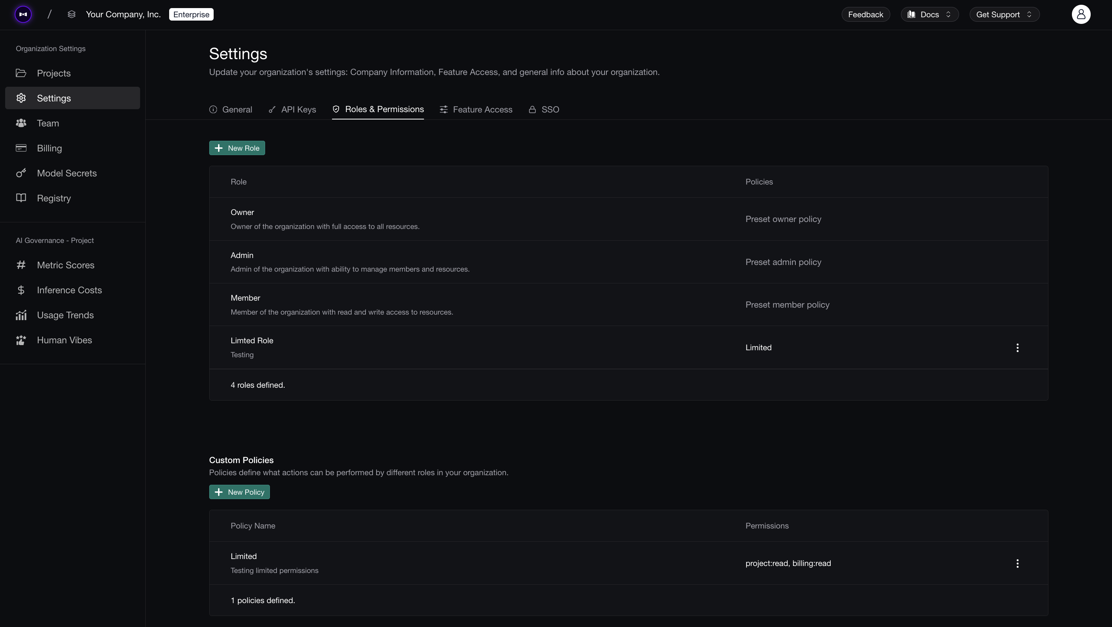Open the user profile avatar
Screen dimensions: 1112x627
tap(1081, 14)
